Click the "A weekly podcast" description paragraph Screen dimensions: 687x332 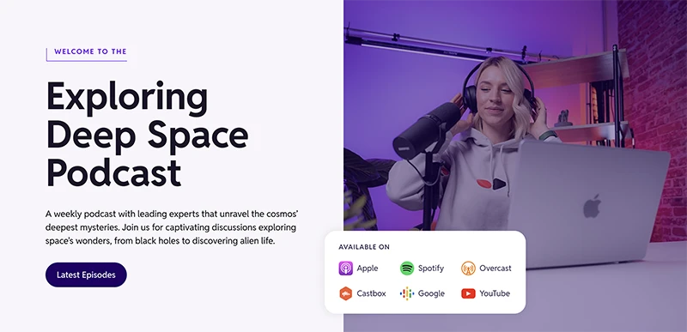pyautogui.click(x=172, y=227)
